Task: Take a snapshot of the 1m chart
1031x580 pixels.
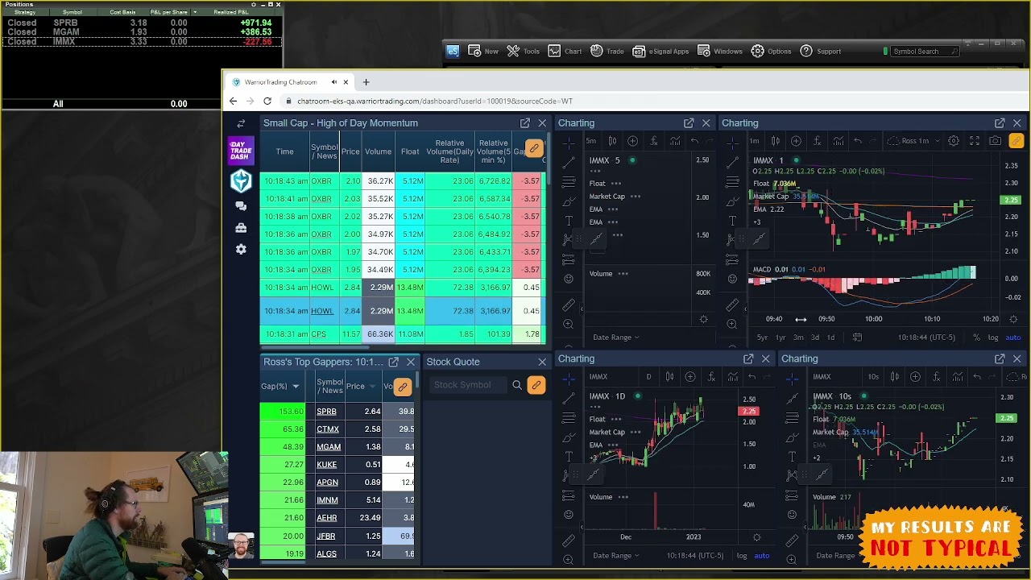Action: click(x=996, y=141)
